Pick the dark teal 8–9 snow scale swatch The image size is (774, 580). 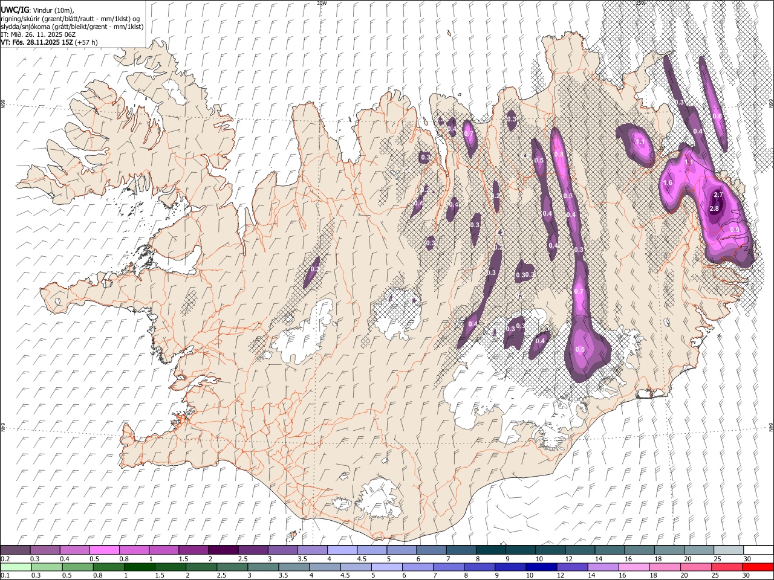490,550
